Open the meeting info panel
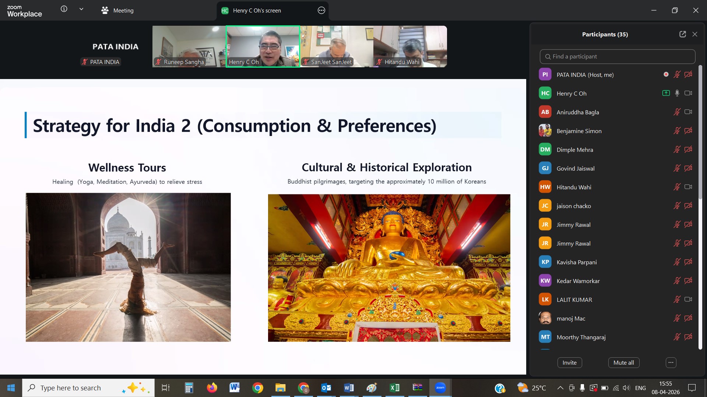The image size is (707, 397). [64, 9]
